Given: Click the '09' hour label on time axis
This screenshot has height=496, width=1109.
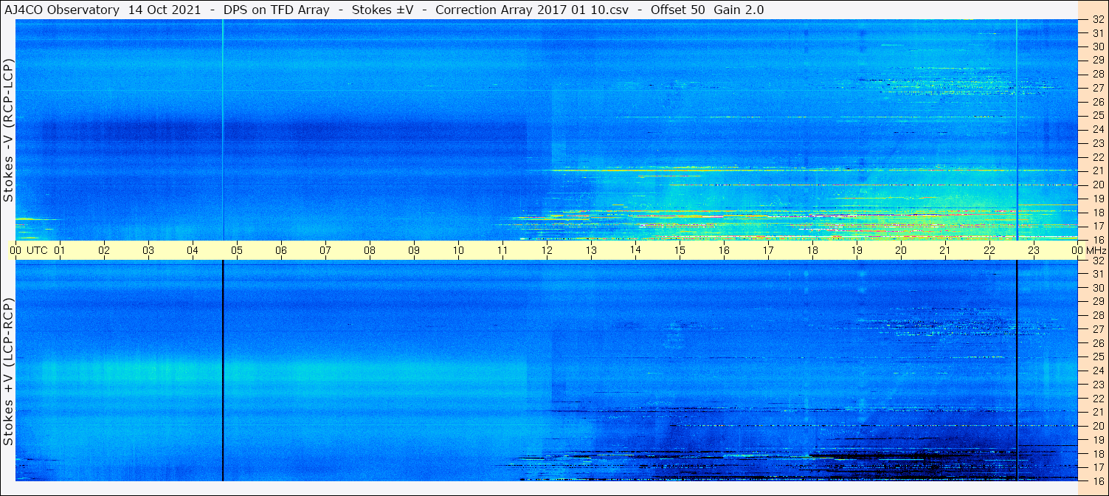Looking at the screenshot, I should (x=414, y=250).
